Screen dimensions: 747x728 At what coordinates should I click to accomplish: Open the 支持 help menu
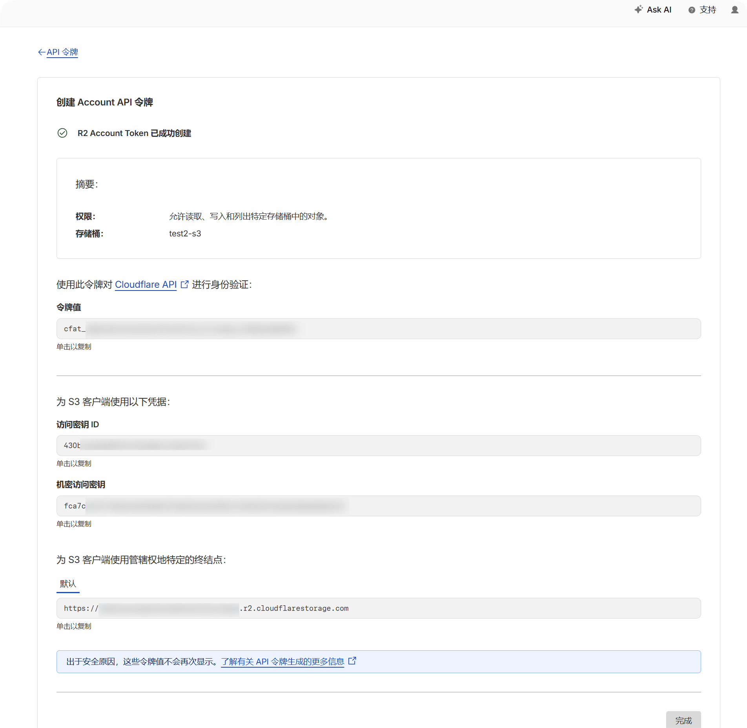pos(702,10)
